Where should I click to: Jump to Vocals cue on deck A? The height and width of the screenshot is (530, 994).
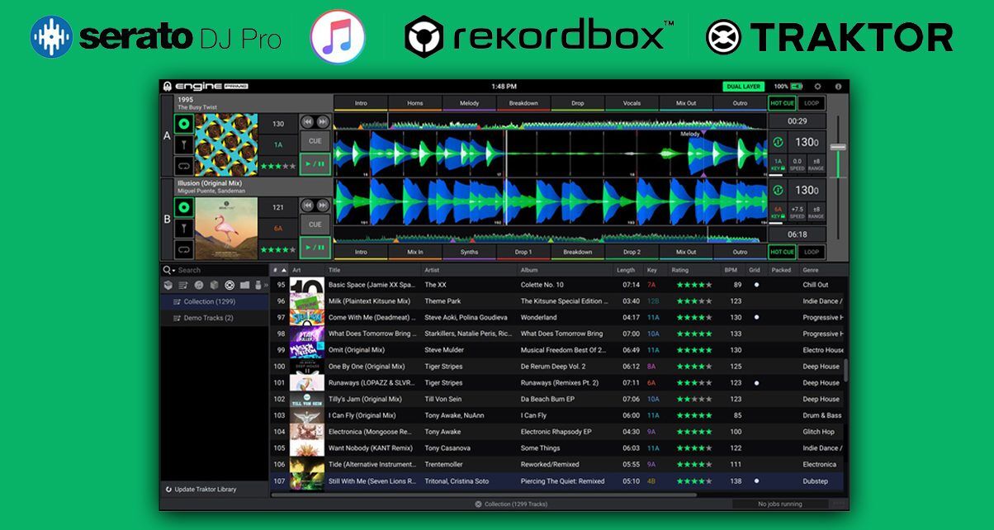pyautogui.click(x=632, y=103)
